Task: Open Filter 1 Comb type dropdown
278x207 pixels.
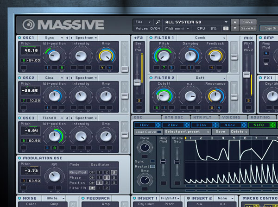Action: [202, 38]
